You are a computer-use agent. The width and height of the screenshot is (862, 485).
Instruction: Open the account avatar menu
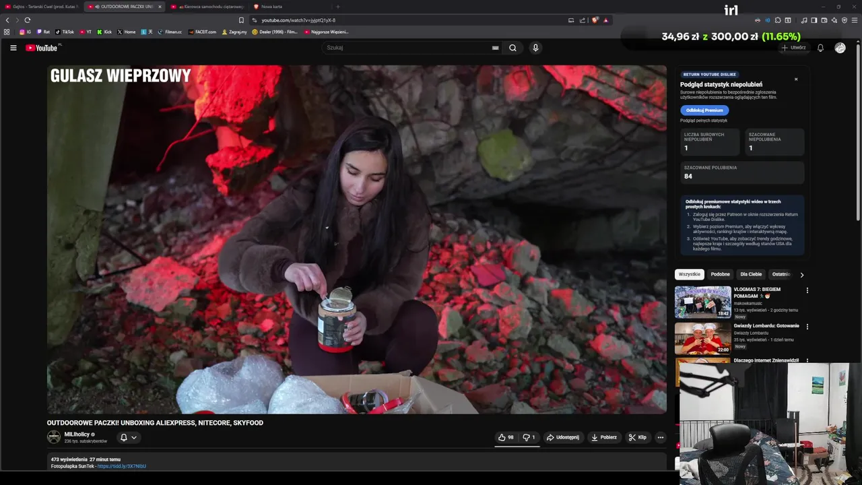[840, 48]
